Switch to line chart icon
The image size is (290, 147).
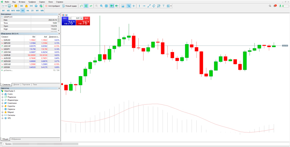pyautogui.click(x=91, y=6)
